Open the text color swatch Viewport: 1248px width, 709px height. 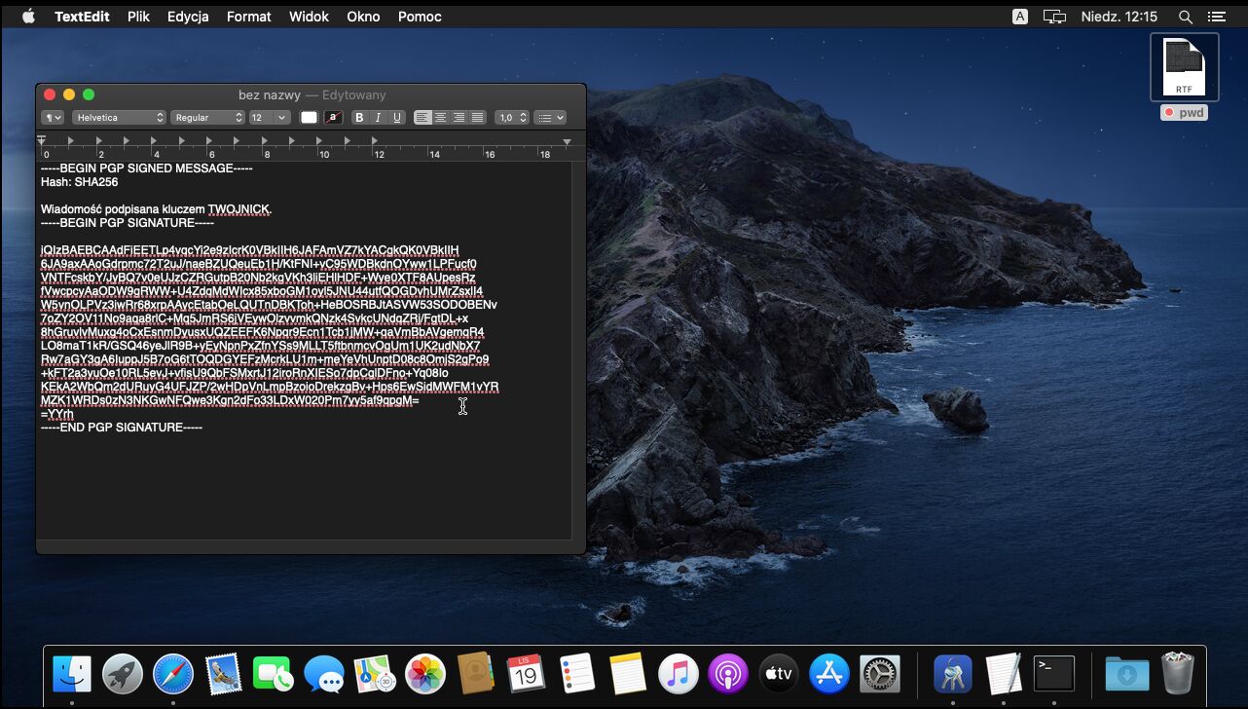coord(309,118)
